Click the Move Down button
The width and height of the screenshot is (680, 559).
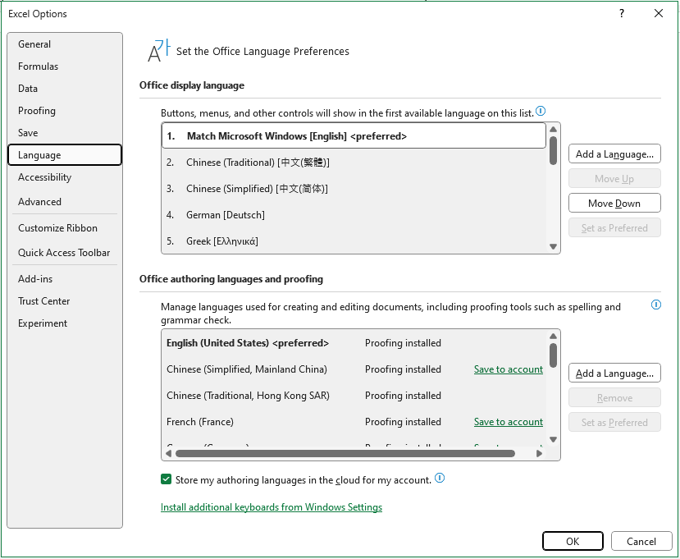614,203
